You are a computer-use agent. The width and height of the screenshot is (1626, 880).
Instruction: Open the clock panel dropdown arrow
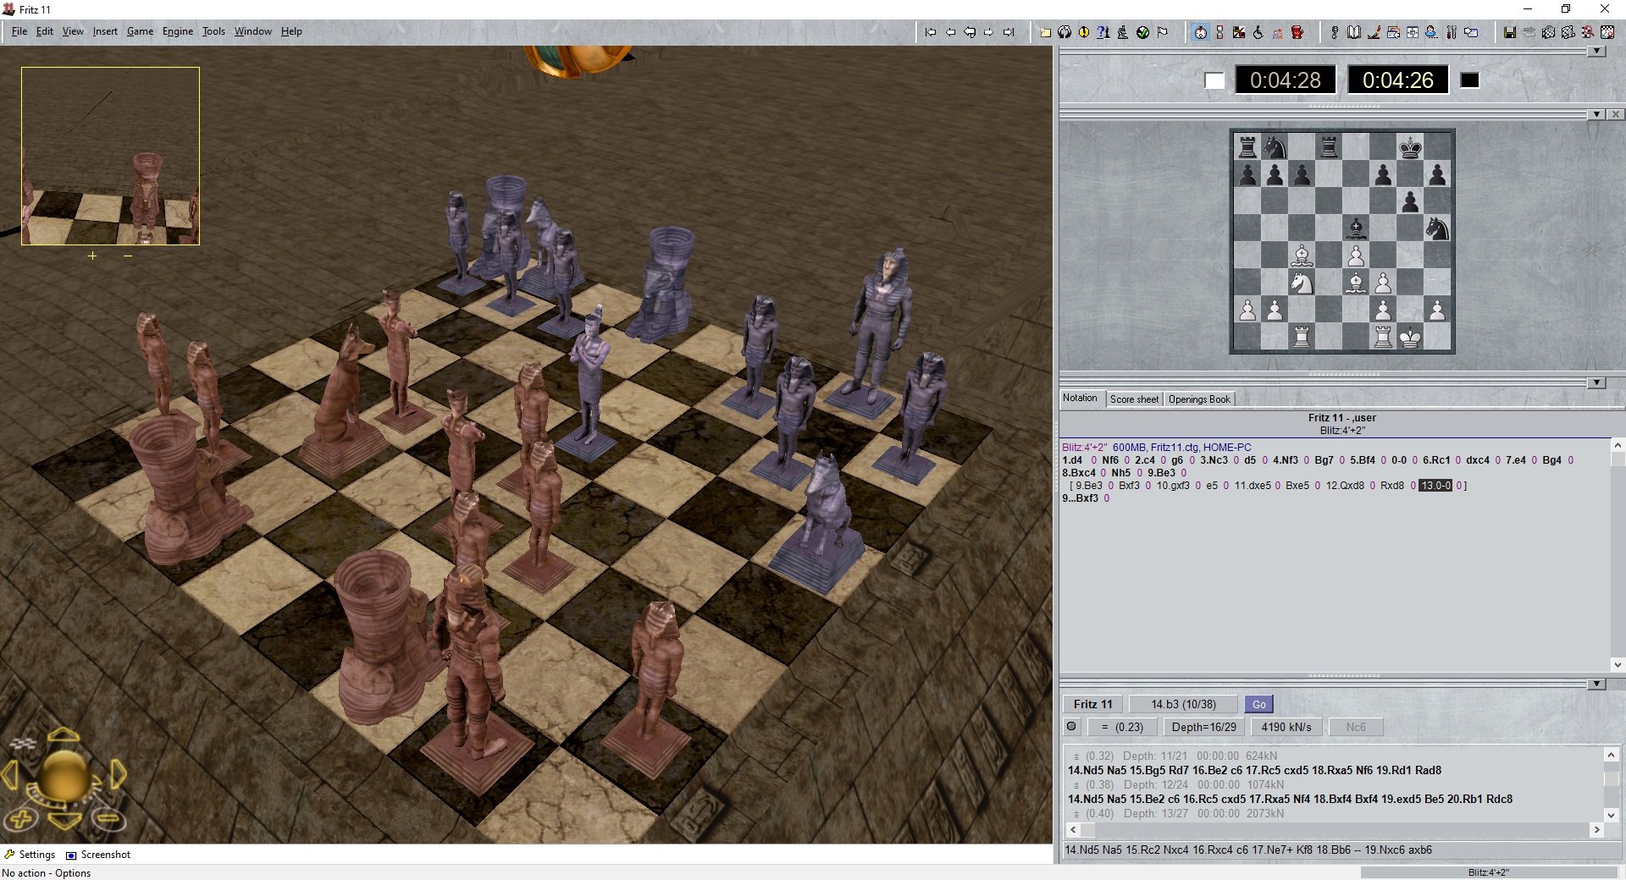point(1596,51)
